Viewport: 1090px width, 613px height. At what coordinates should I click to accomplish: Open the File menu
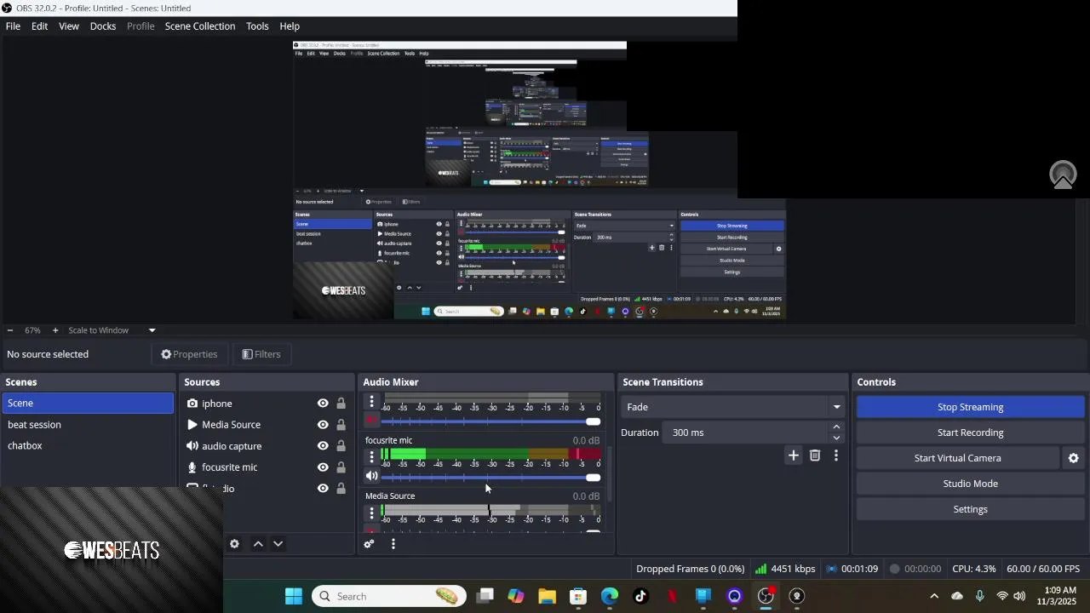(13, 26)
